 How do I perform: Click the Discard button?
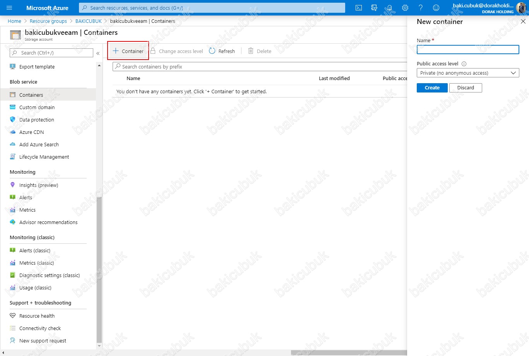click(465, 88)
